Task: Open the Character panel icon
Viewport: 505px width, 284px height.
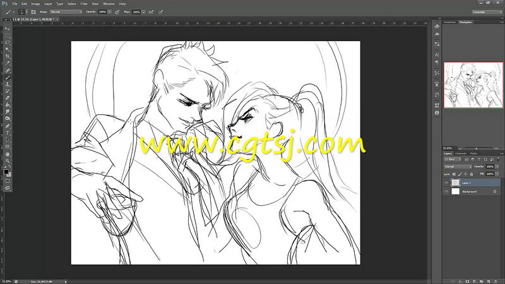Action: tap(437, 55)
